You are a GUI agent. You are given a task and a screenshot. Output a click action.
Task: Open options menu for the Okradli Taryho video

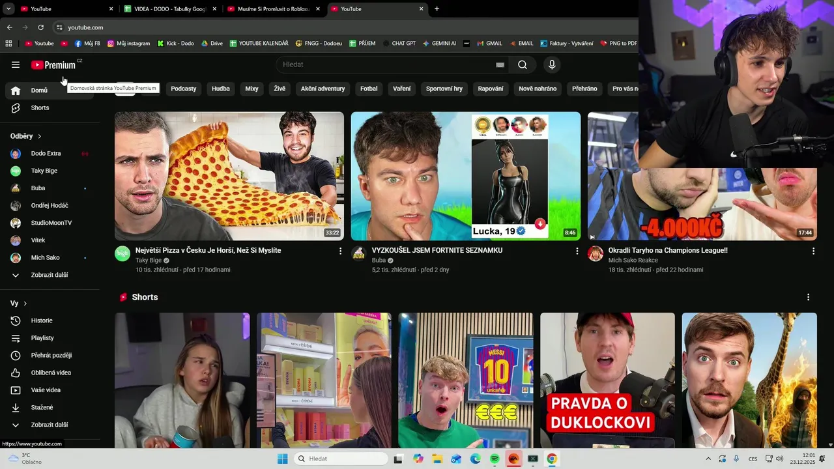[x=813, y=251]
